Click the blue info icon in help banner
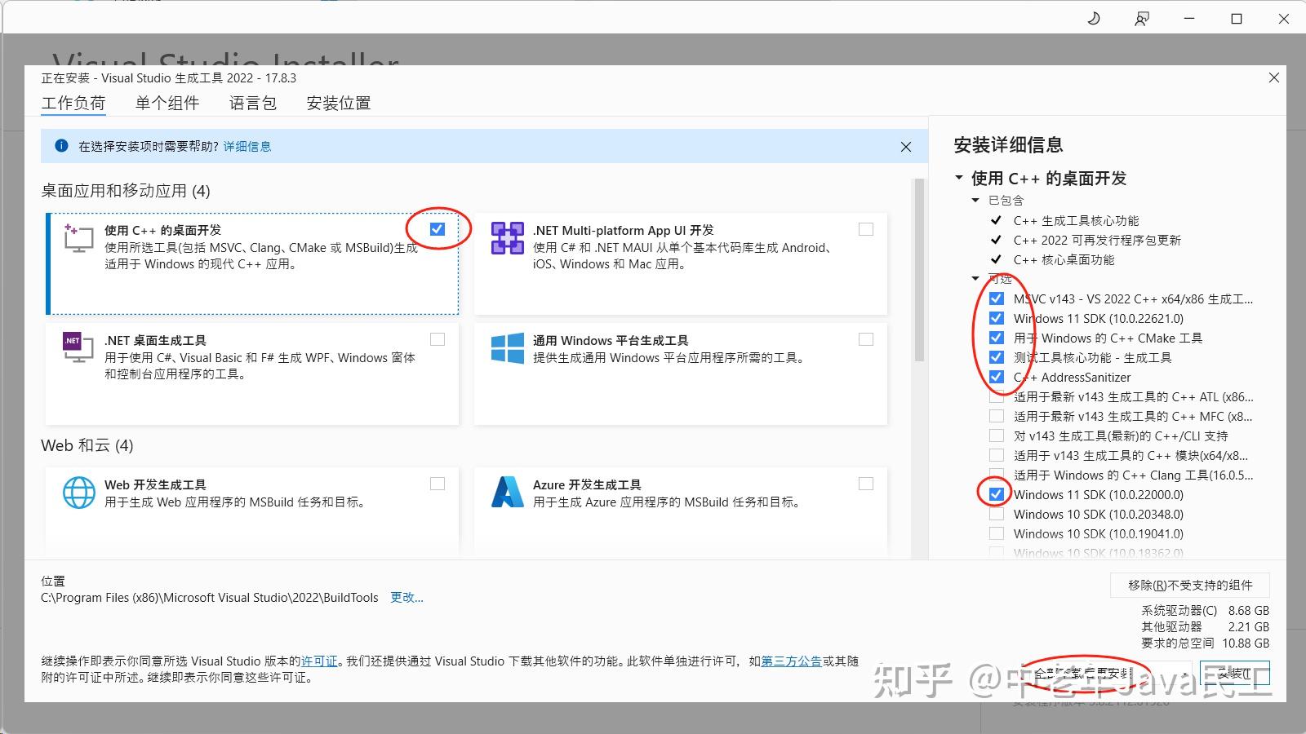The height and width of the screenshot is (734, 1306). click(x=61, y=146)
